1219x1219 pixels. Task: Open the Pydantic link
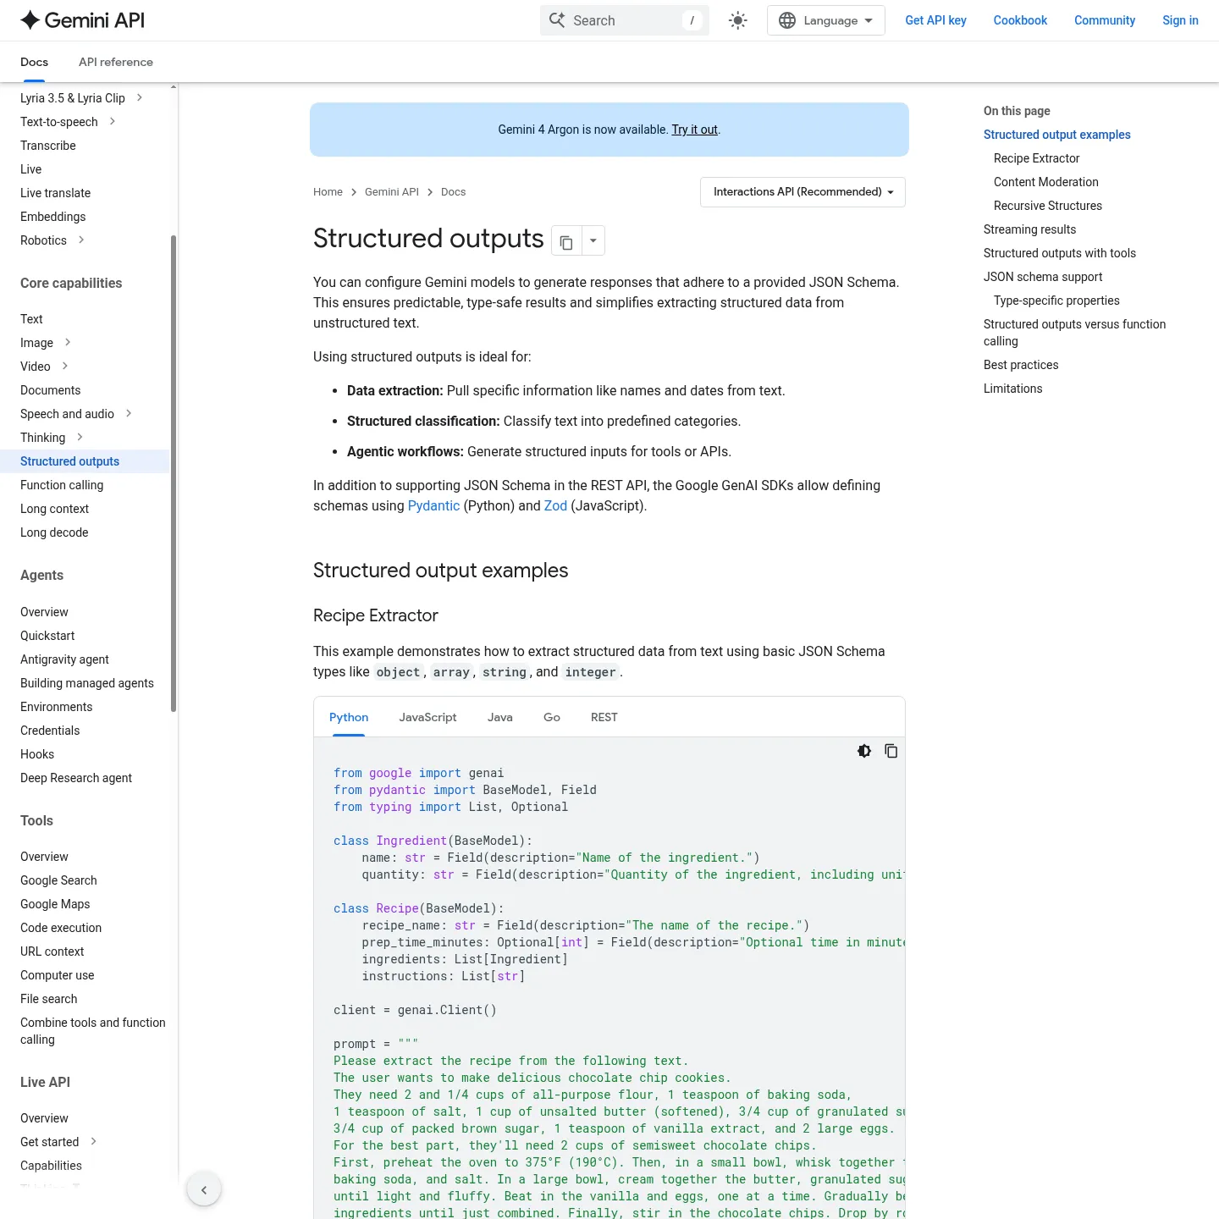click(433, 505)
